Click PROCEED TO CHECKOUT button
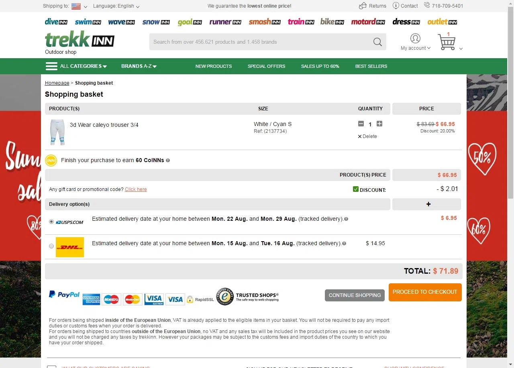The width and height of the screenshot is (514, 368). click(x=425, y=292)
